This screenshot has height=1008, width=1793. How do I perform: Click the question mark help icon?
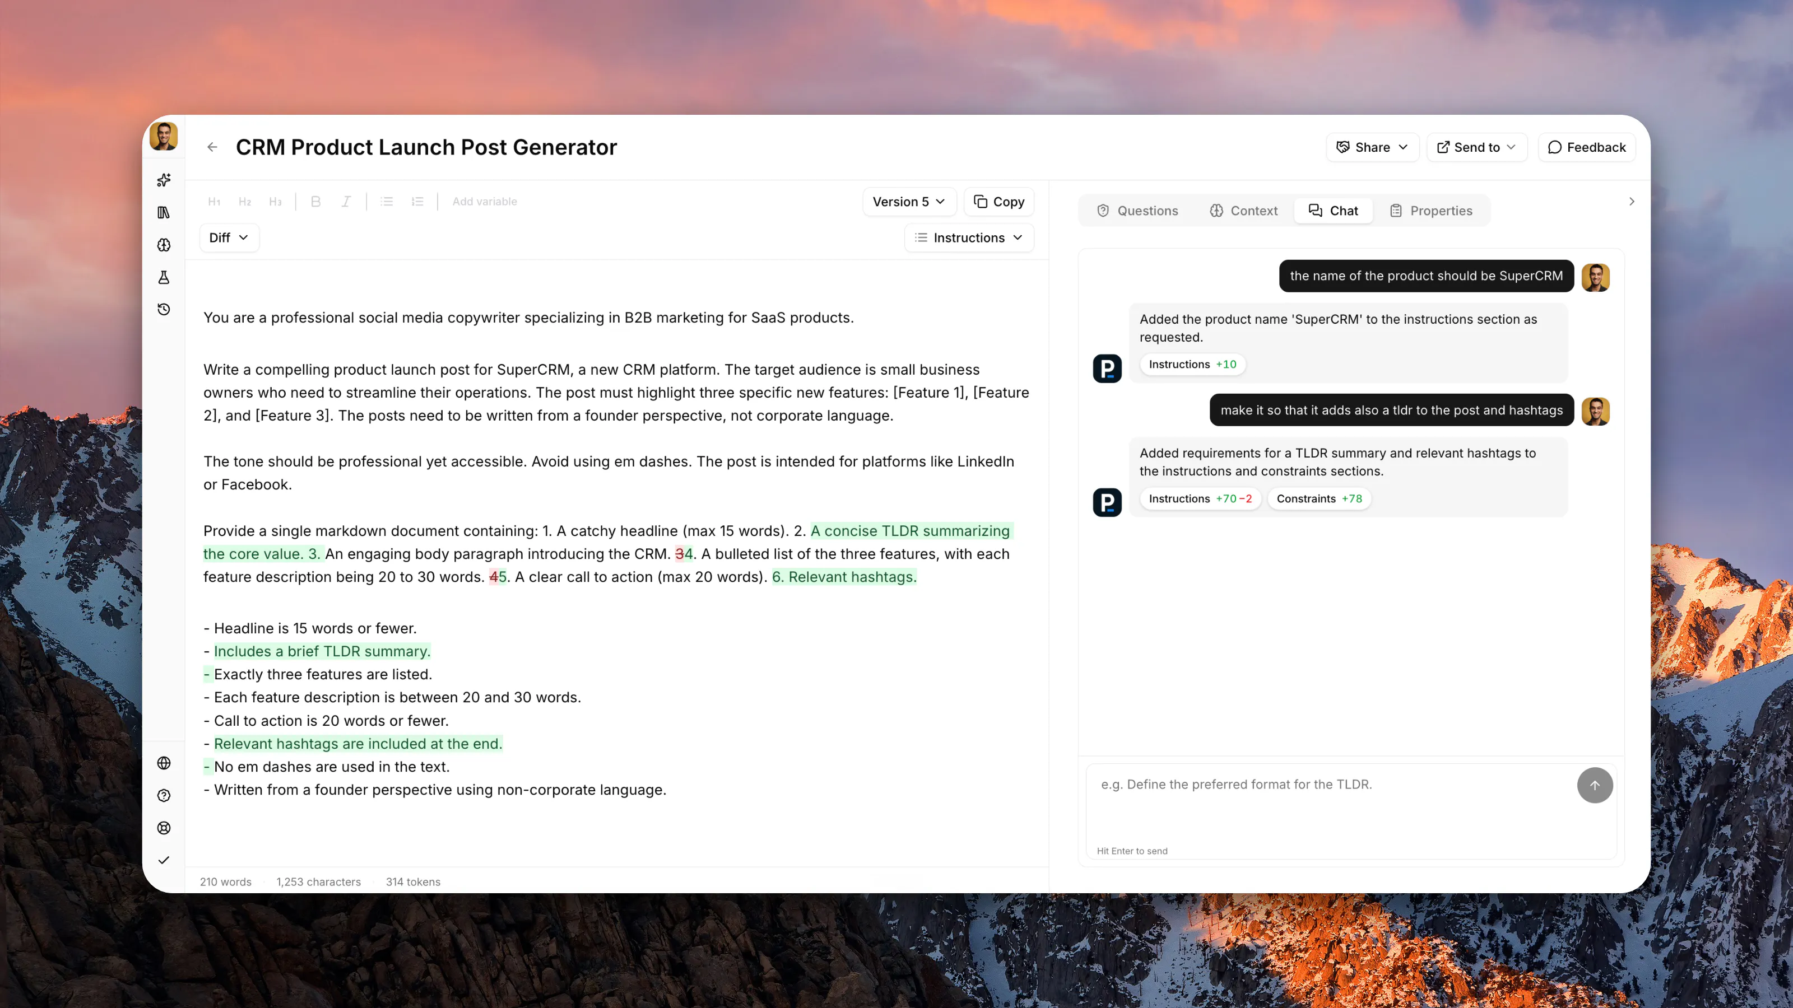[164, 796]
